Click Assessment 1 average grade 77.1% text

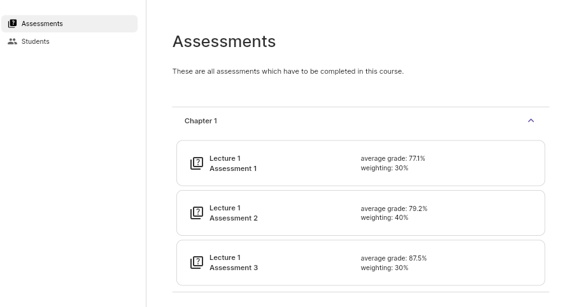(x=392, y=158)
